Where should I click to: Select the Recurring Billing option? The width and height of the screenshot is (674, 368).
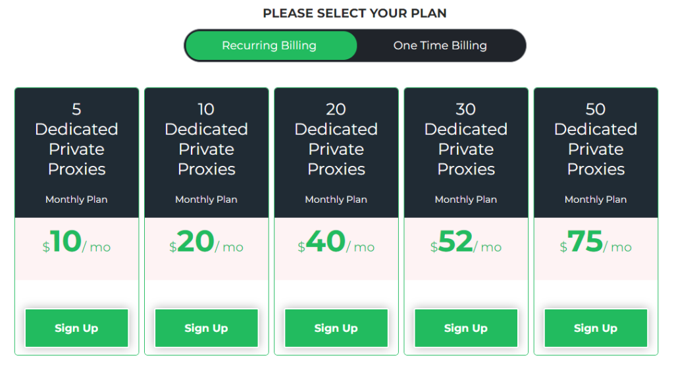click(x=269, y=46)
